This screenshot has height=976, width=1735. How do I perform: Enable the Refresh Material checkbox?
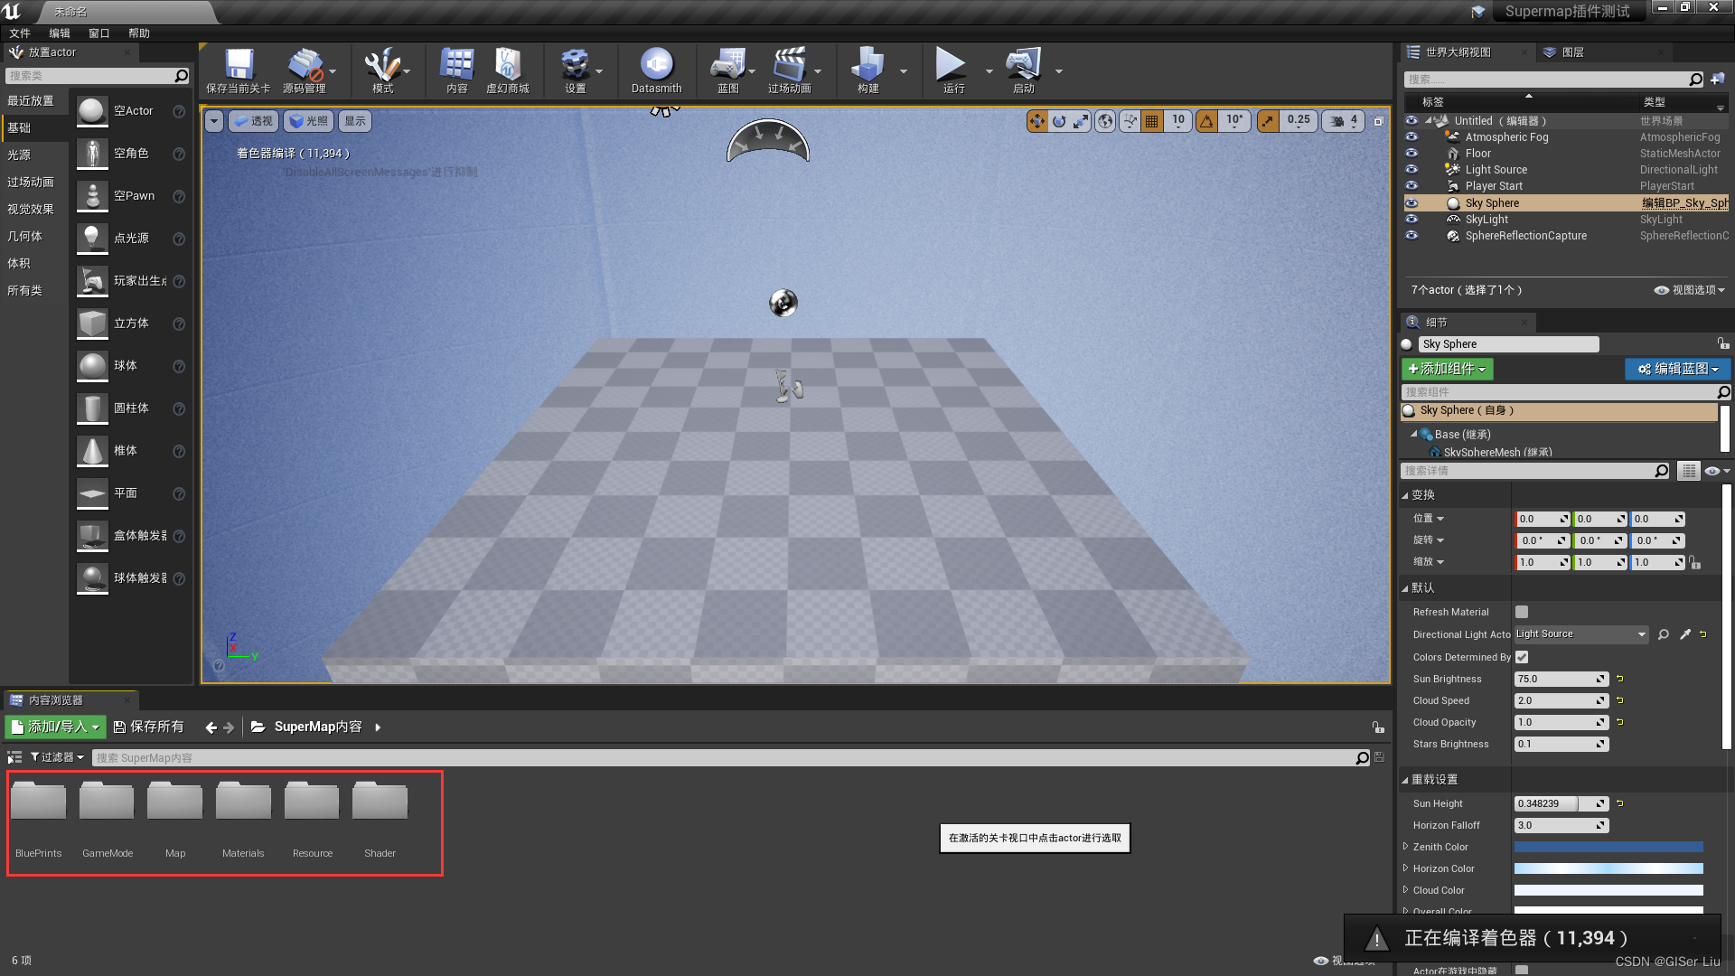point(1521,612)
